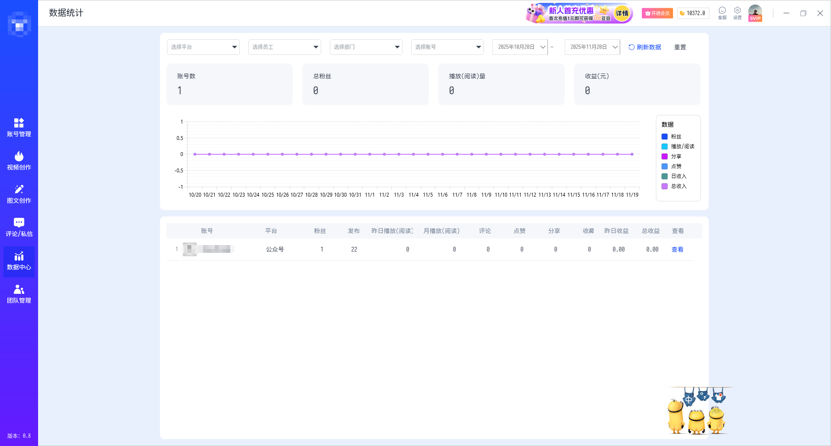Open the start date picker 2025年10月20日
The width and height of the screenshot is (831, 446).
[x=520, y=47]
